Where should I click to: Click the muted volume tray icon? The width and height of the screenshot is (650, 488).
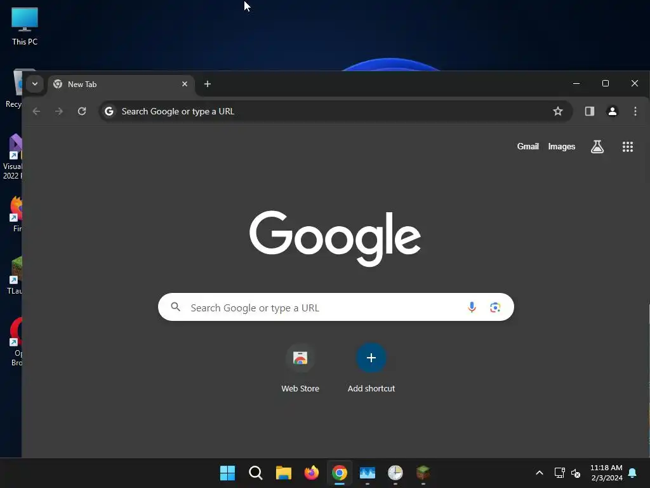click(x=576, y=473)
